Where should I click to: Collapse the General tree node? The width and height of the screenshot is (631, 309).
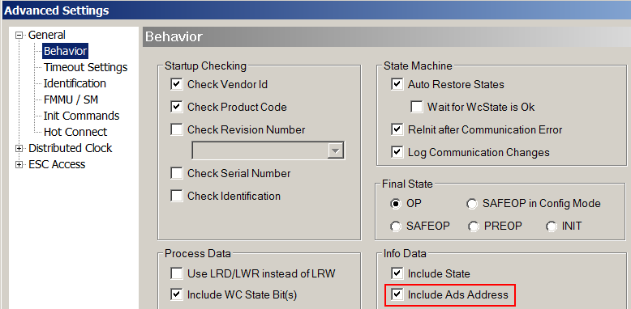[19, 36]
